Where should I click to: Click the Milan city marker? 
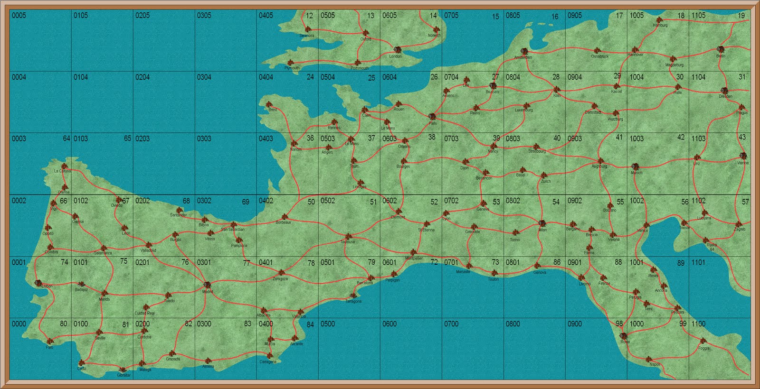(x=541, y=224)
